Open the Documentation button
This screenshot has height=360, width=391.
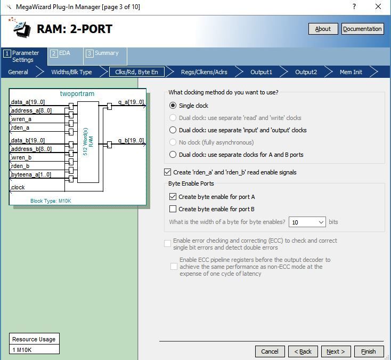pos(362,29)
